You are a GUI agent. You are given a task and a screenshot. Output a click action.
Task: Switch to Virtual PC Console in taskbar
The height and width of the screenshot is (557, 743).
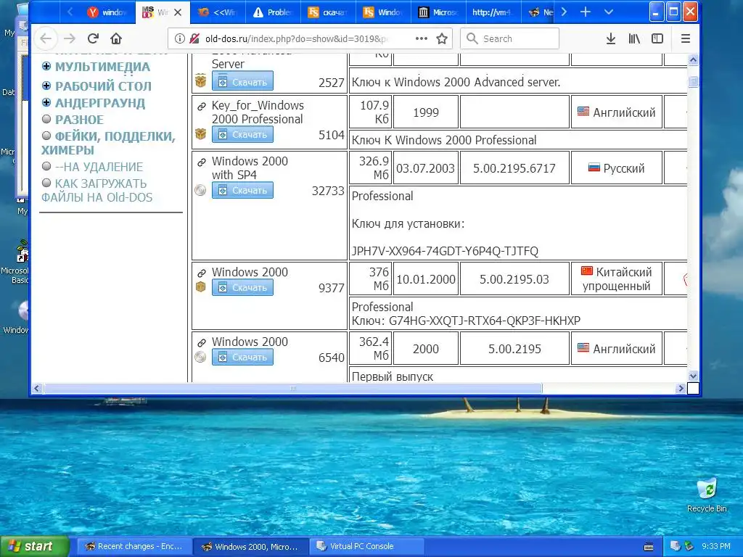[x=366, y=547]
